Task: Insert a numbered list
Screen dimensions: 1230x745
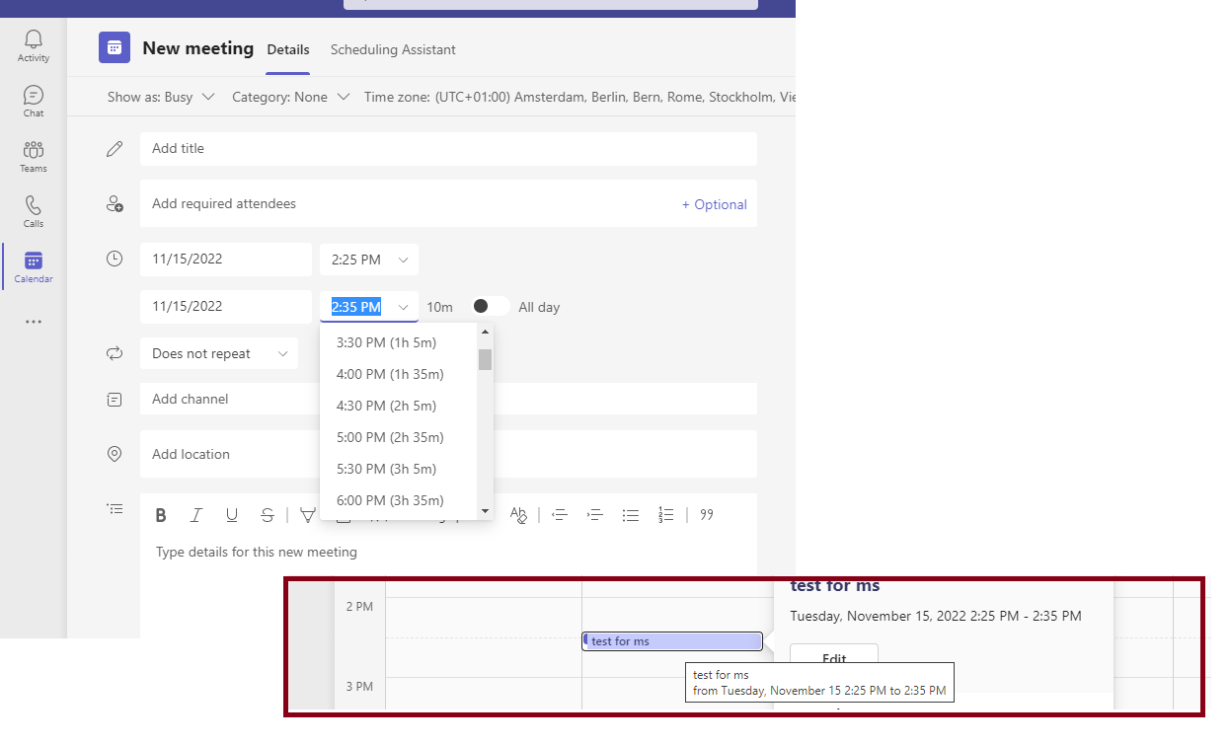Action: point(666,515)
